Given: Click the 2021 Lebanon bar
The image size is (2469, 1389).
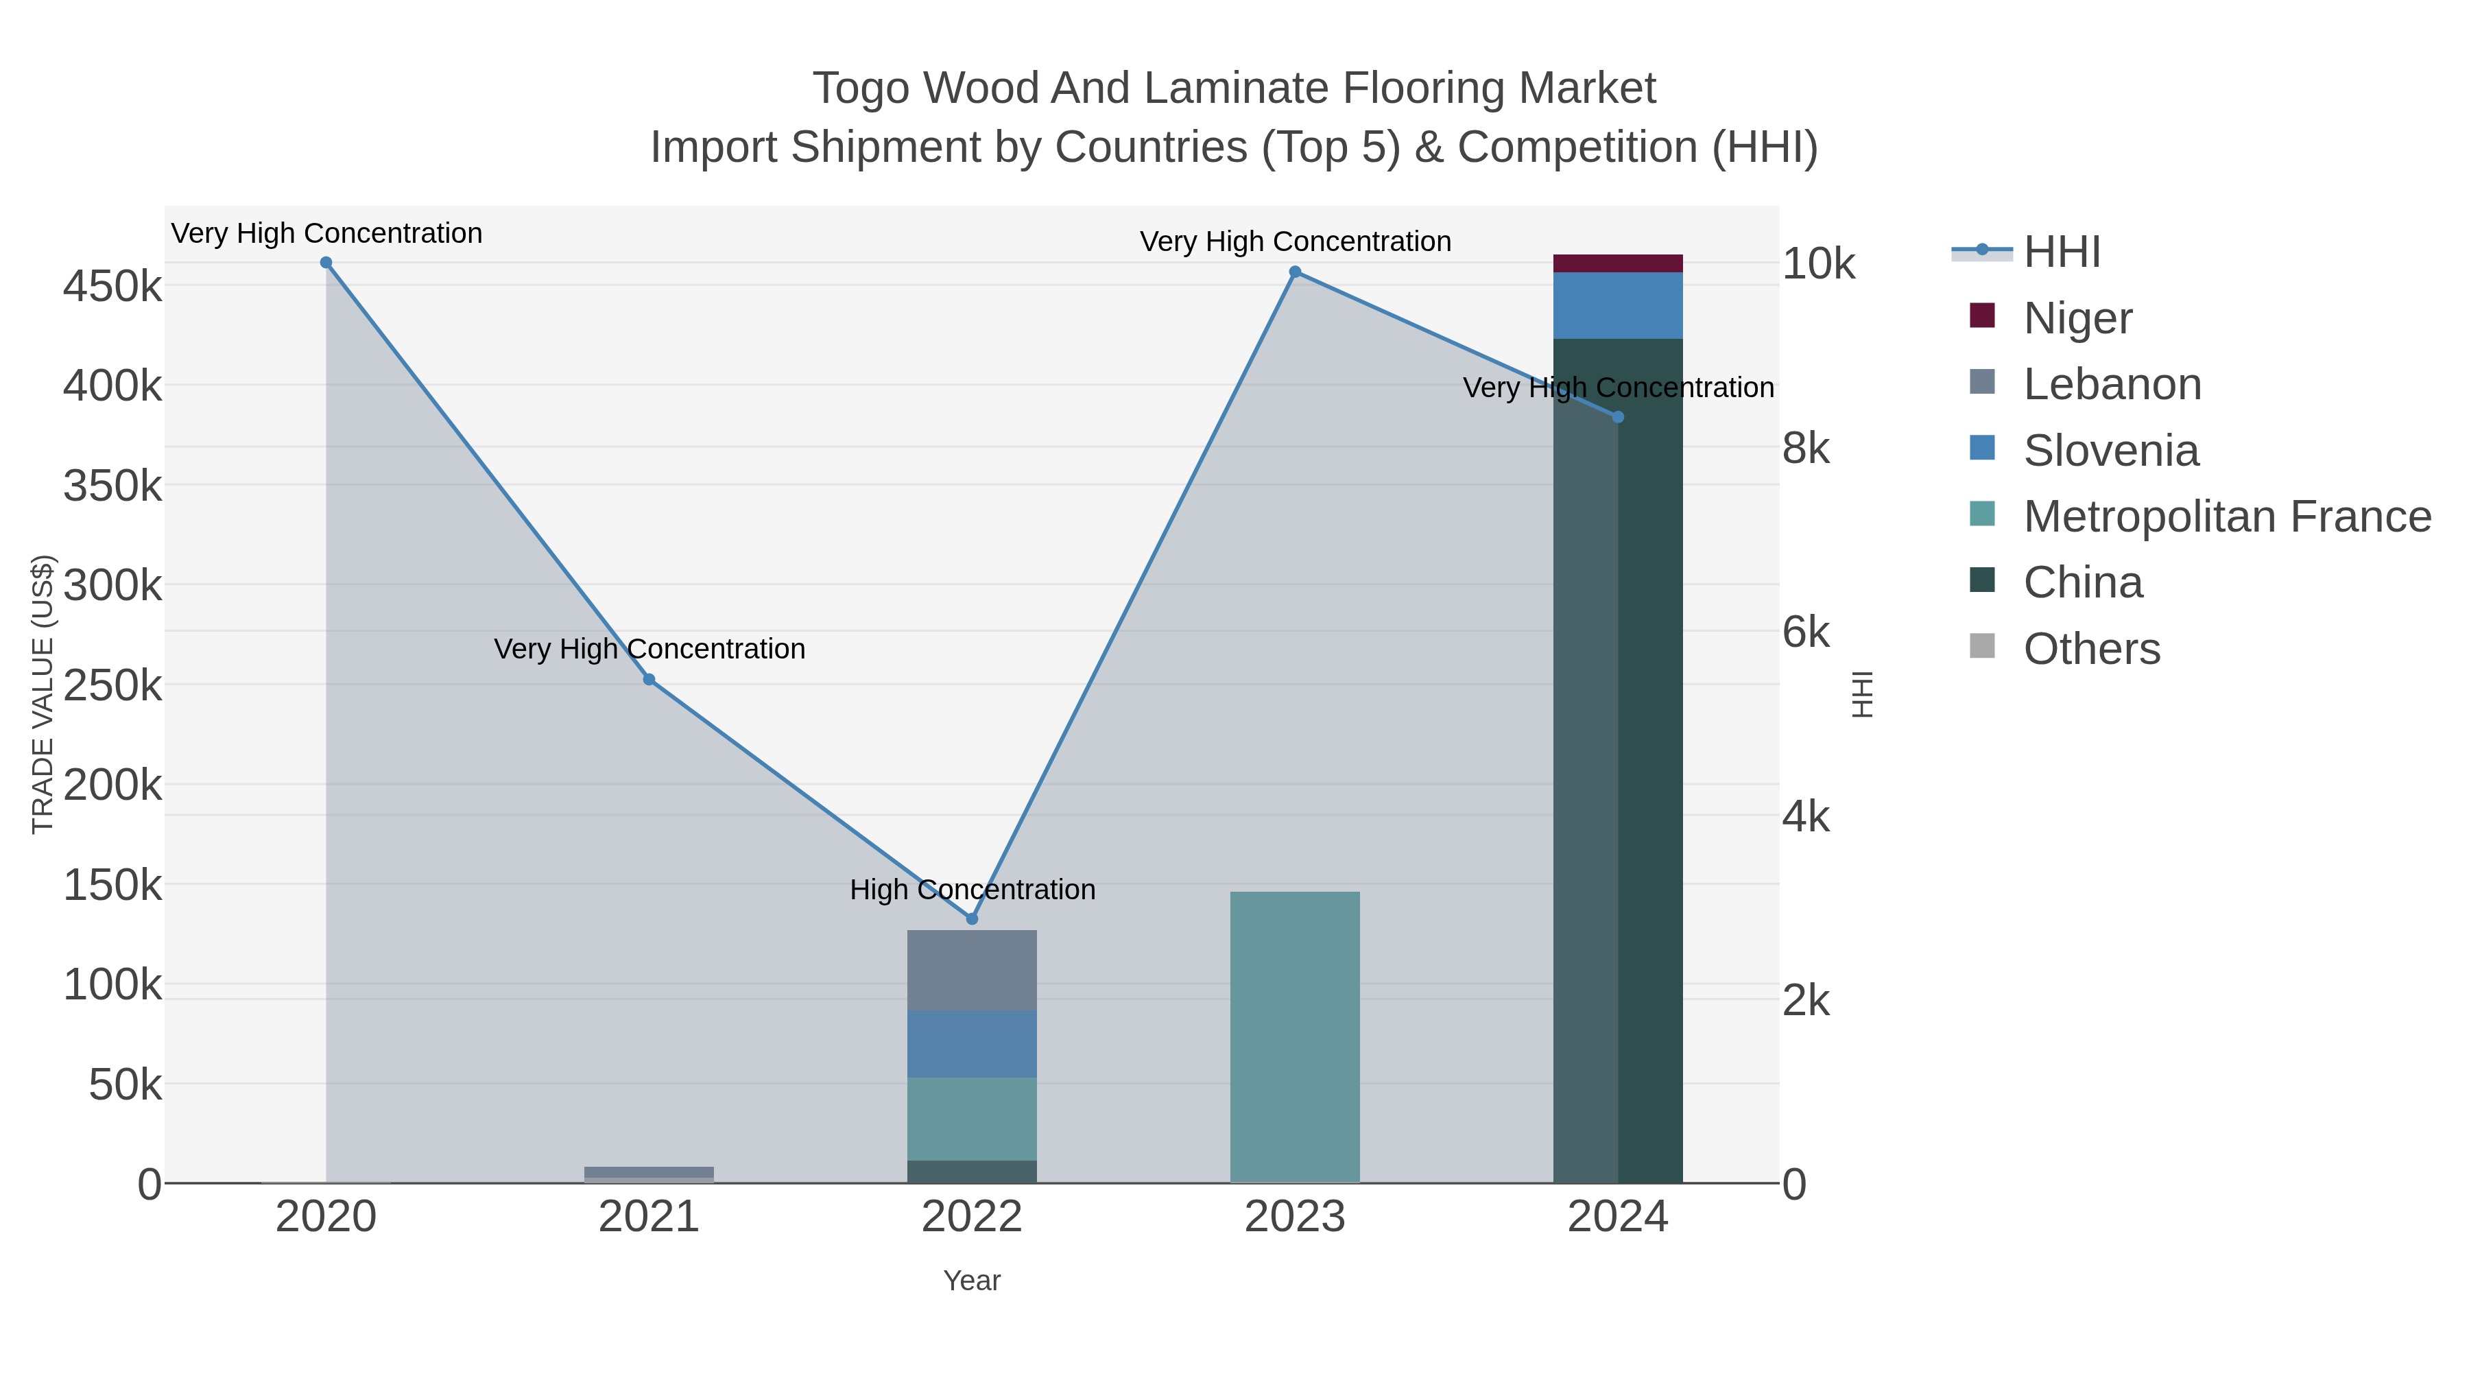Looking at the screenshot, I should [649, 1172].
